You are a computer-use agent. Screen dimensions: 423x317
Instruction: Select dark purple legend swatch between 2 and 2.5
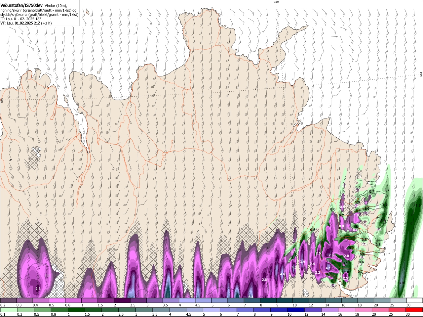(122, 300)
